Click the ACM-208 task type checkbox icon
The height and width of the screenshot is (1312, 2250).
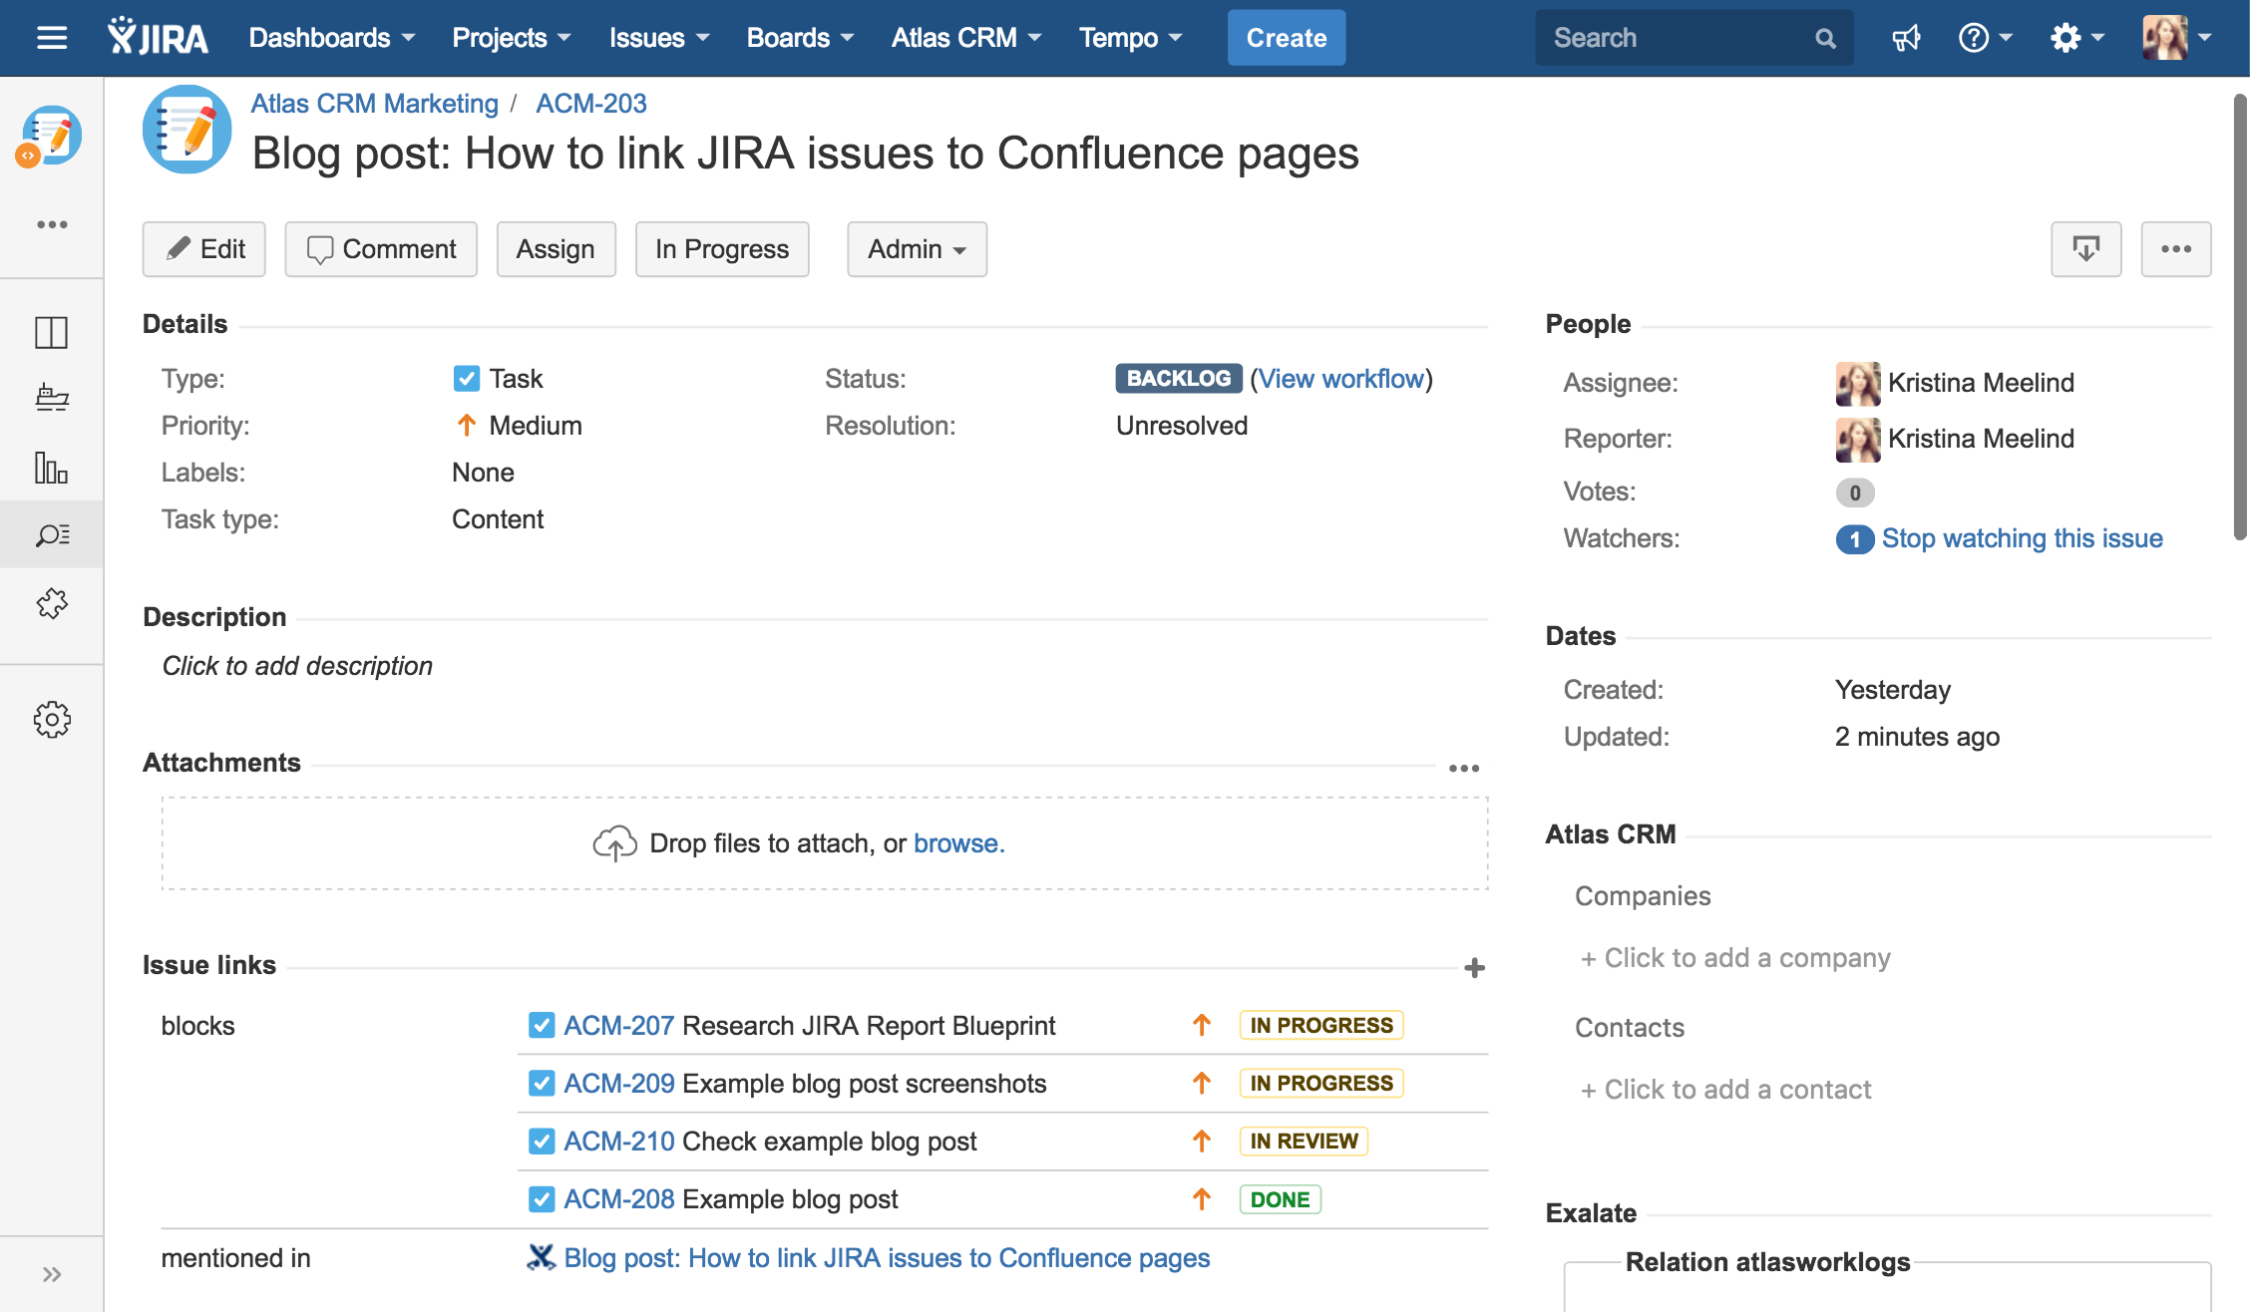(542, 1198)
